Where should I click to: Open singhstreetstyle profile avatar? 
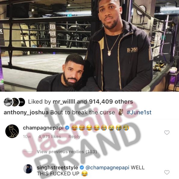28,169
